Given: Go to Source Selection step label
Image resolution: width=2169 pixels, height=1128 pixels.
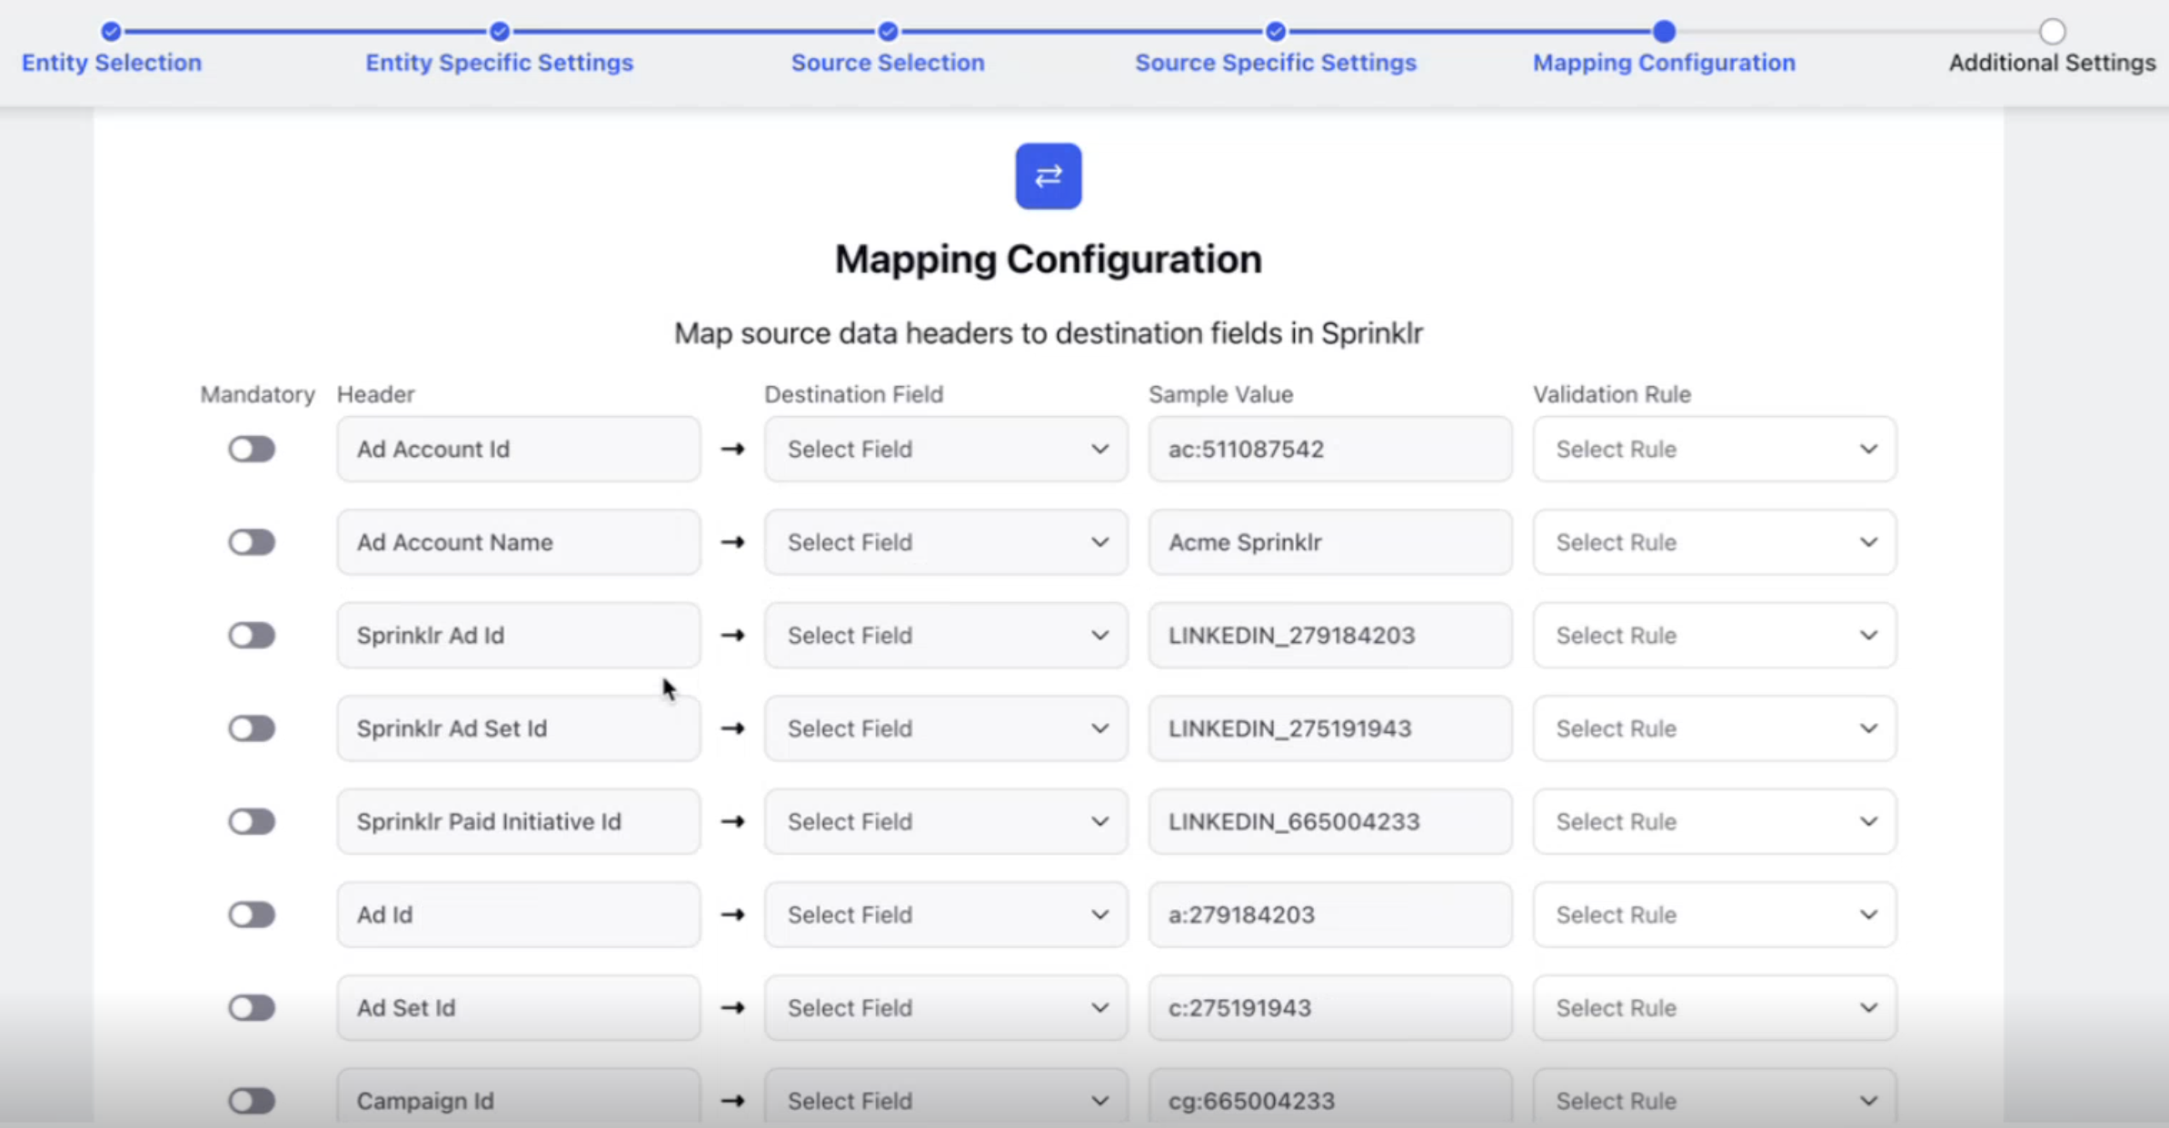Looking at the screenshot, I should tap(888, 63).
